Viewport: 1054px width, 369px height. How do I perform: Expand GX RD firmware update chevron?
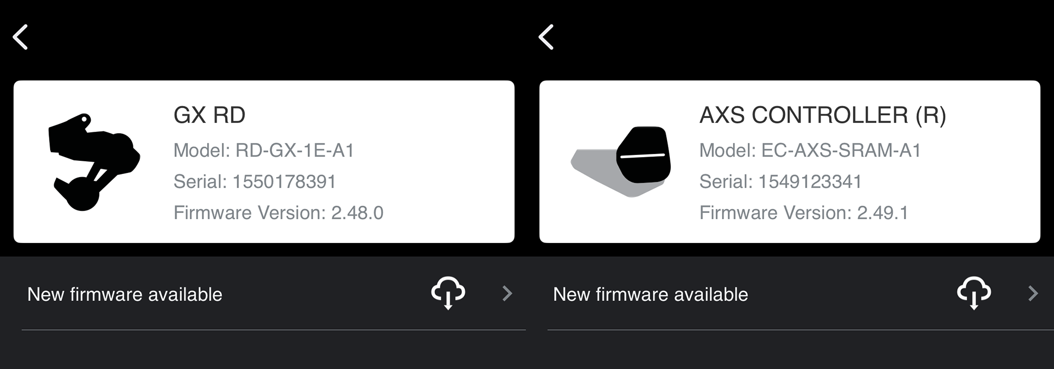pyautogui.click(x=507, y=294)
